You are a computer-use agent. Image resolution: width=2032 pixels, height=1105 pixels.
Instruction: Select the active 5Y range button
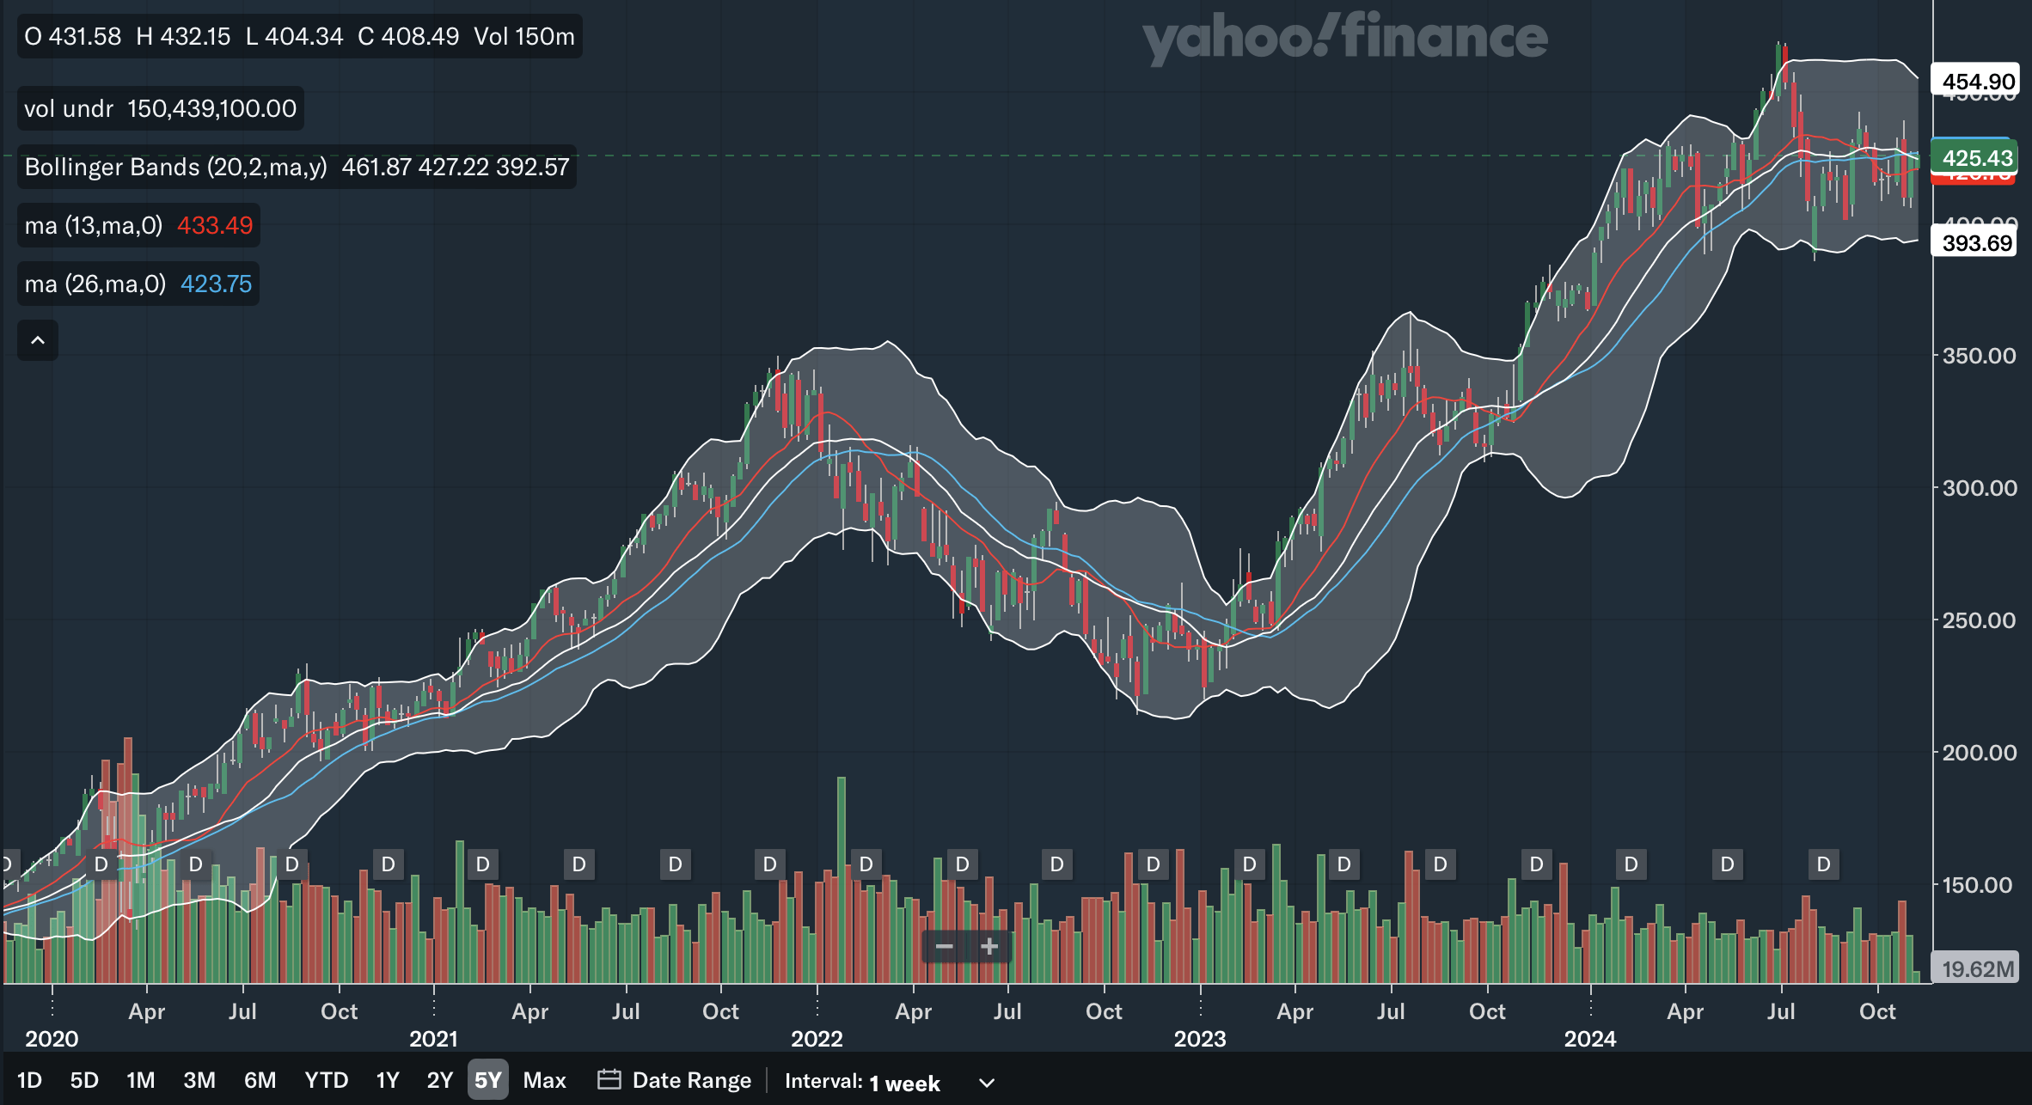tap(487, 1080)
